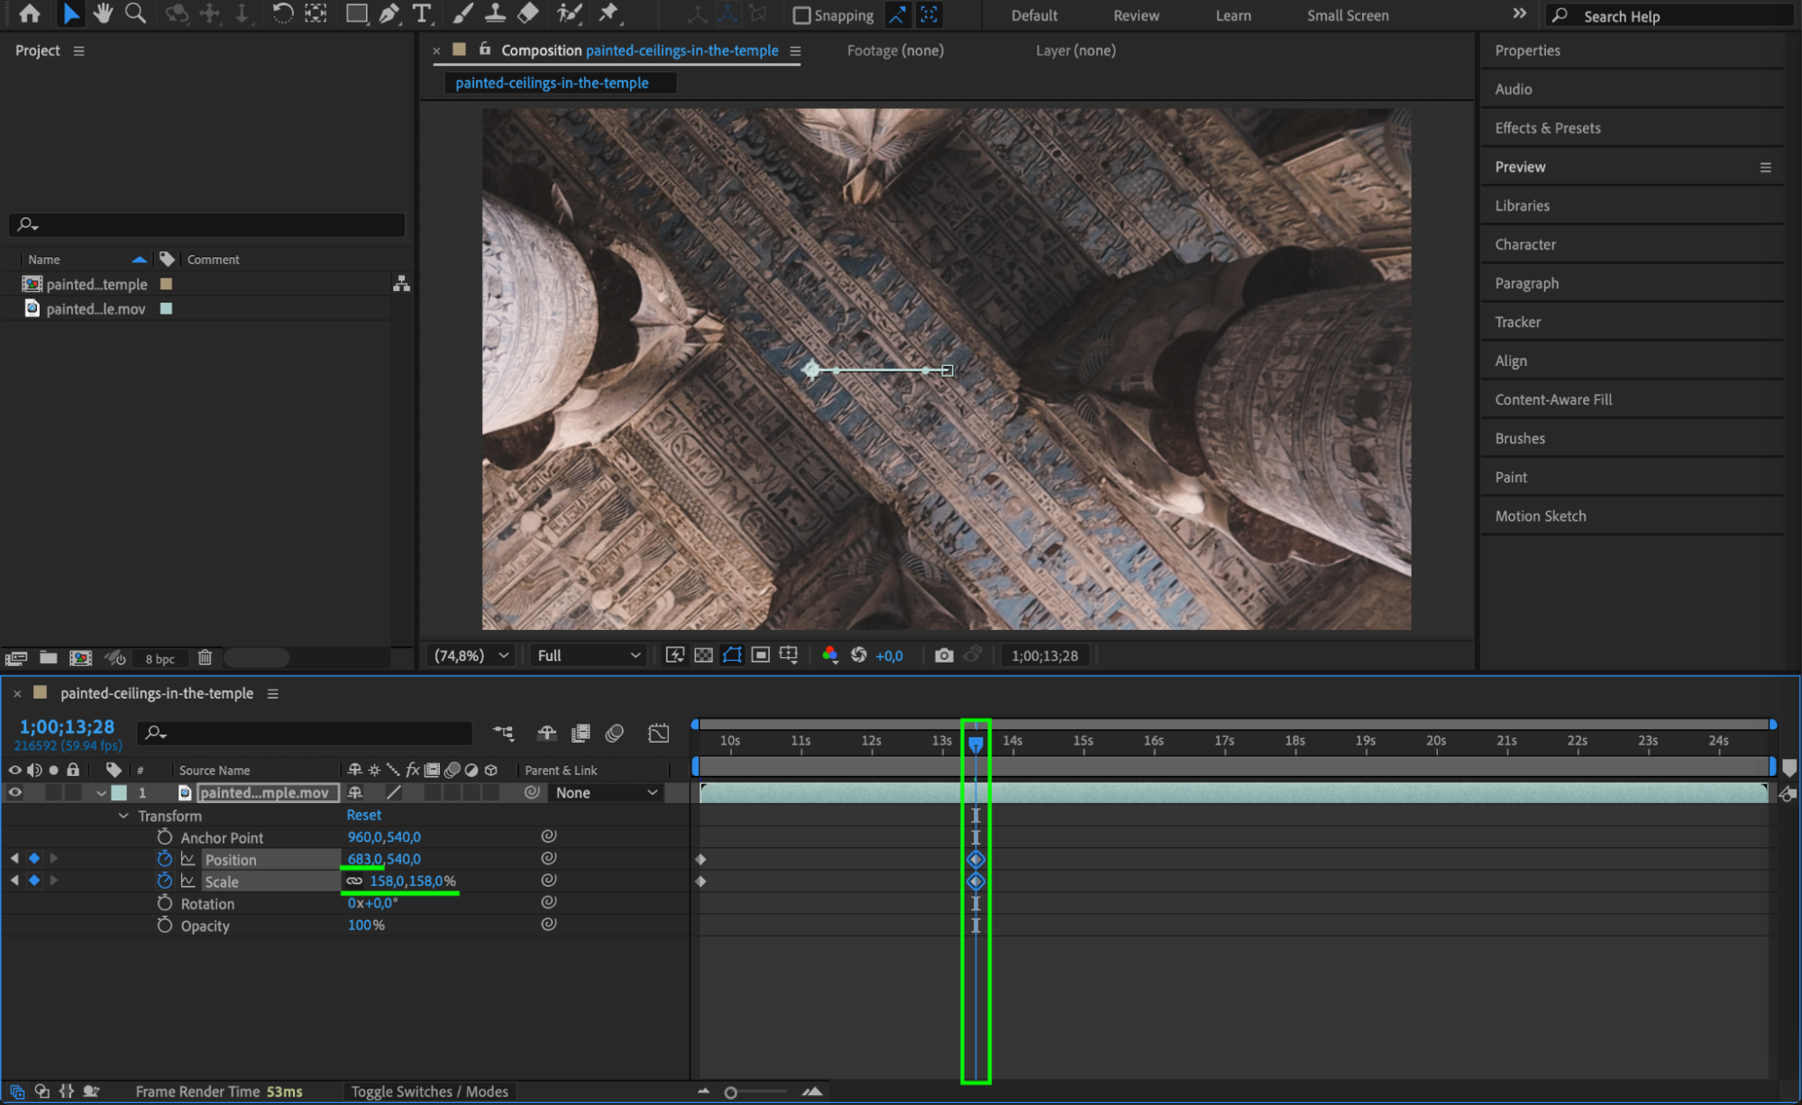Collapse the Transform property group
This screenshot has height=1105, width=1802.
[x=123, y=816]
